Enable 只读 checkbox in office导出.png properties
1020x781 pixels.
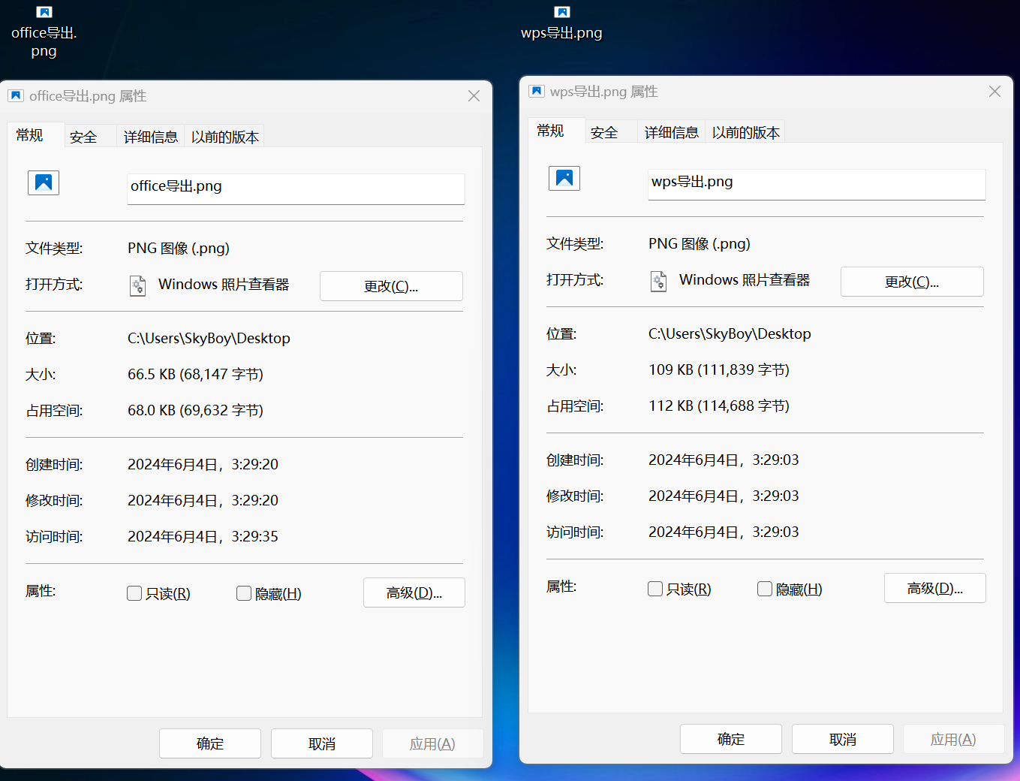134,593
